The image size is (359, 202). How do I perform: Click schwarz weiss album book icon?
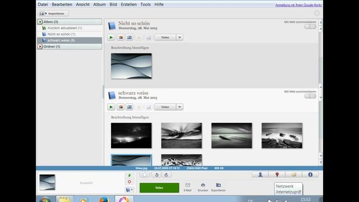(x=112, y=95)
